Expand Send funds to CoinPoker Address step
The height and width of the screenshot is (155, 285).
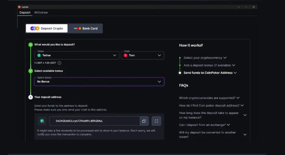click(x=210, y=72)
